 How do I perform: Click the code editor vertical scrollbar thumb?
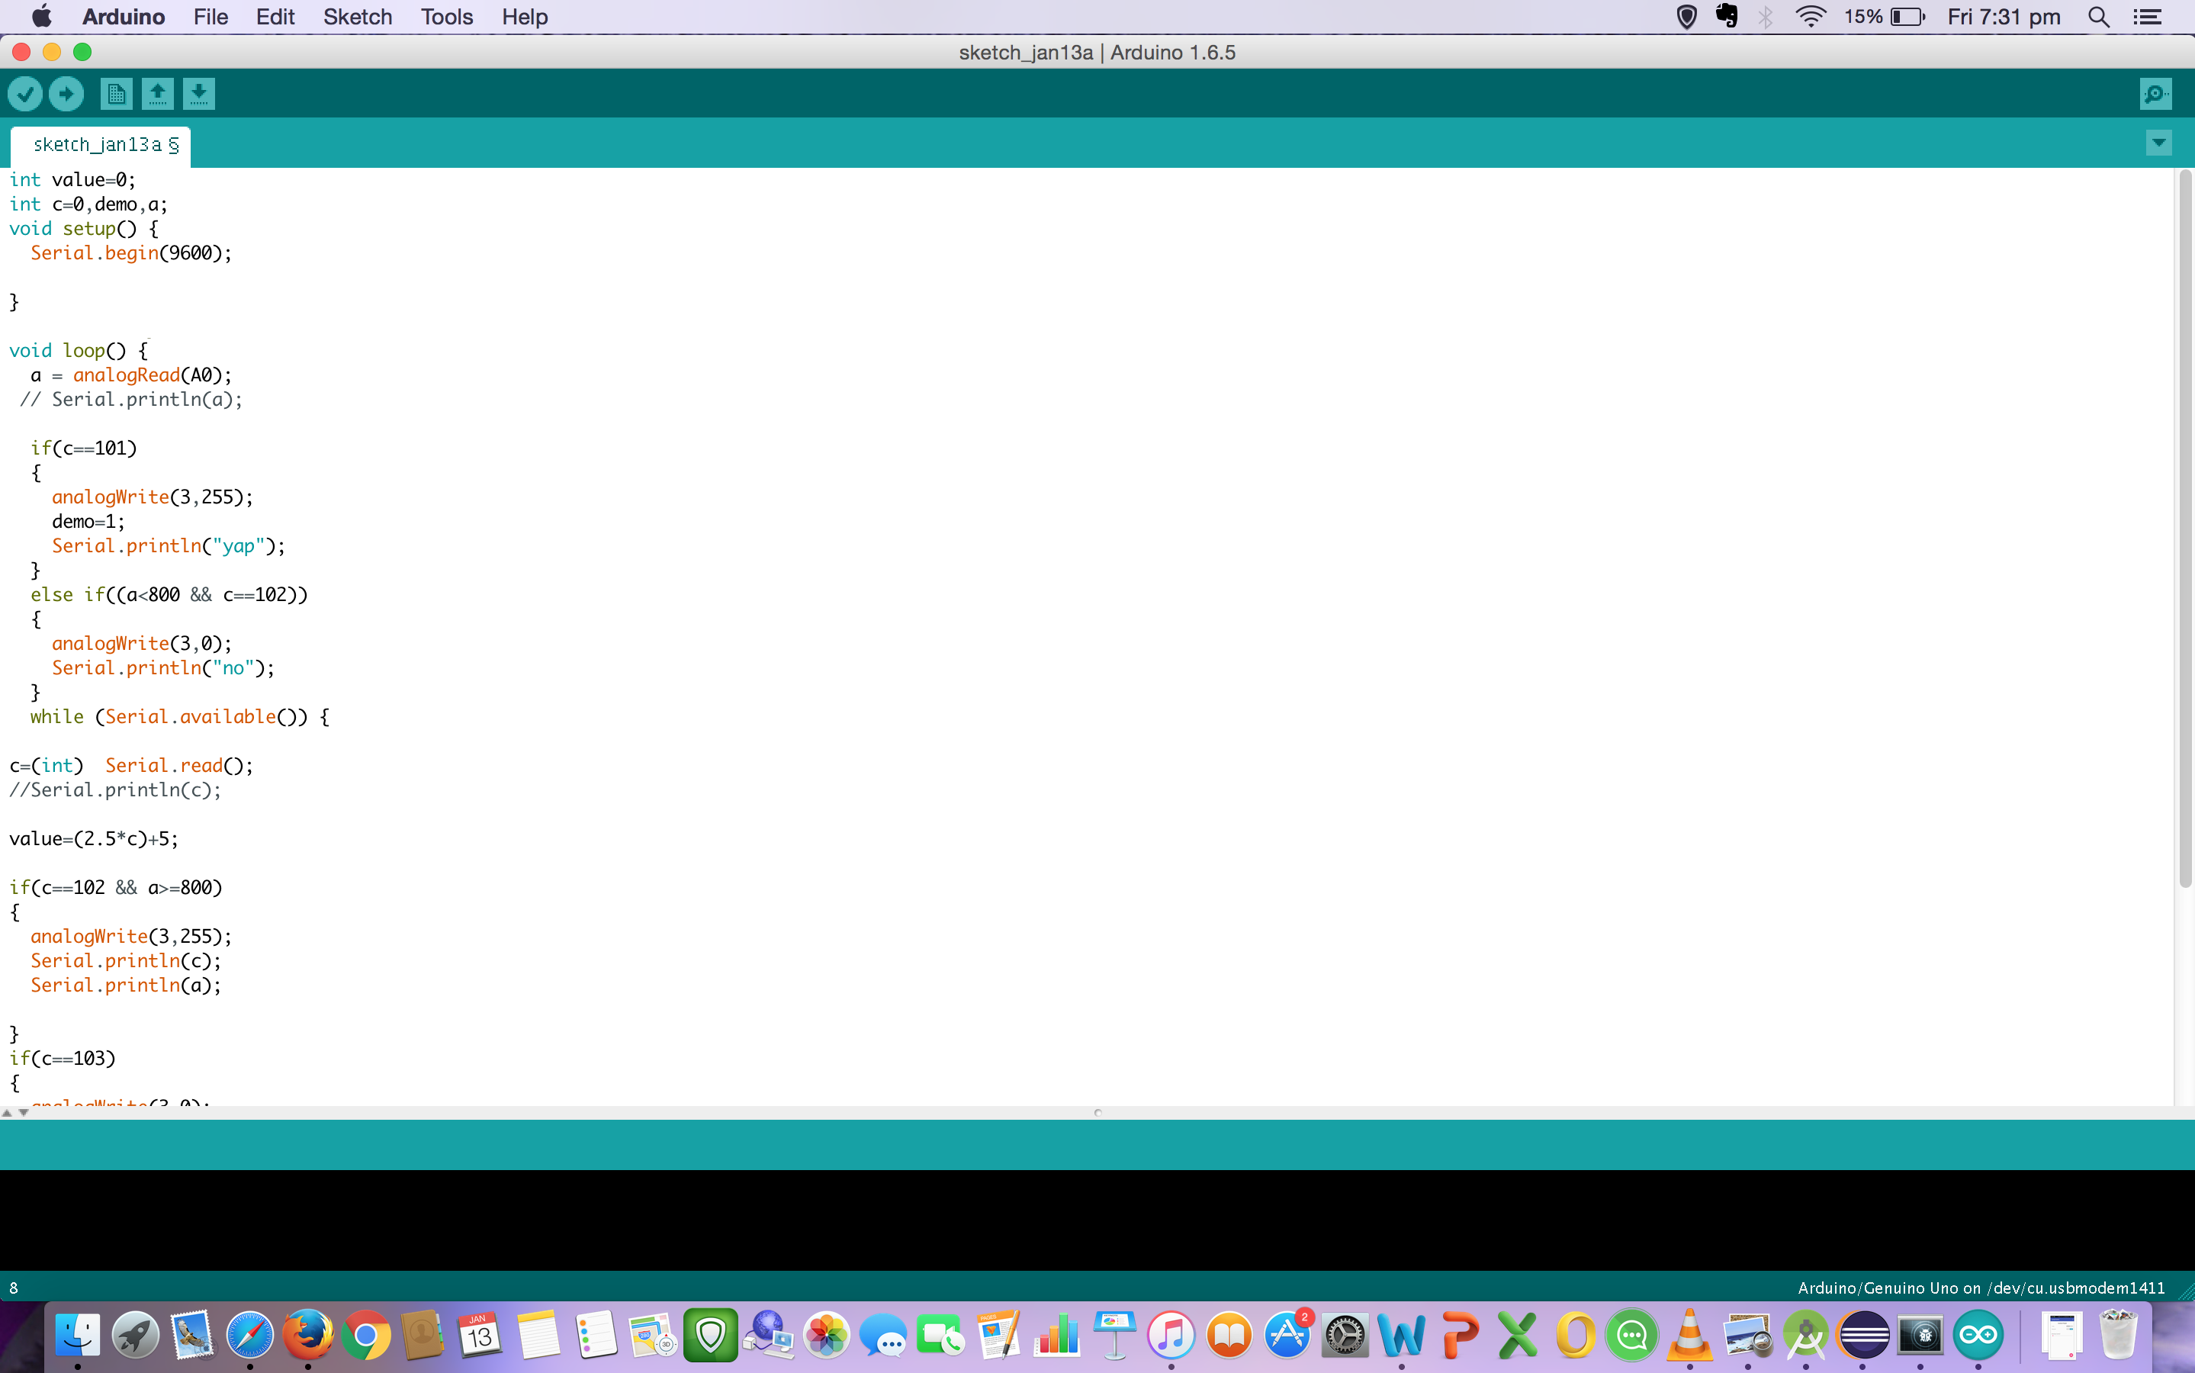coord(2185,529)
